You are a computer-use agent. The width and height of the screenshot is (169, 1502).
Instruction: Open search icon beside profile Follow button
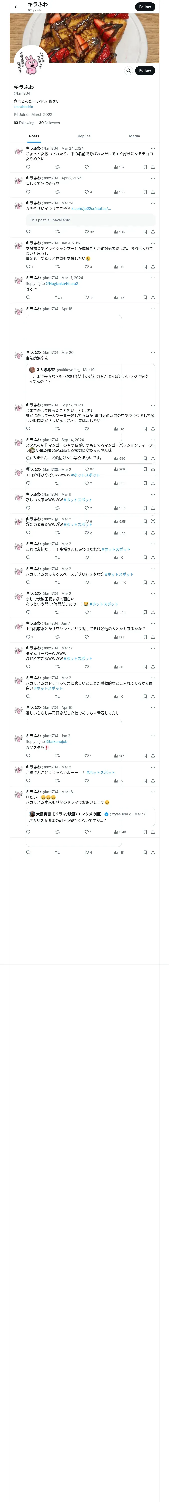(x=128, y=71)
